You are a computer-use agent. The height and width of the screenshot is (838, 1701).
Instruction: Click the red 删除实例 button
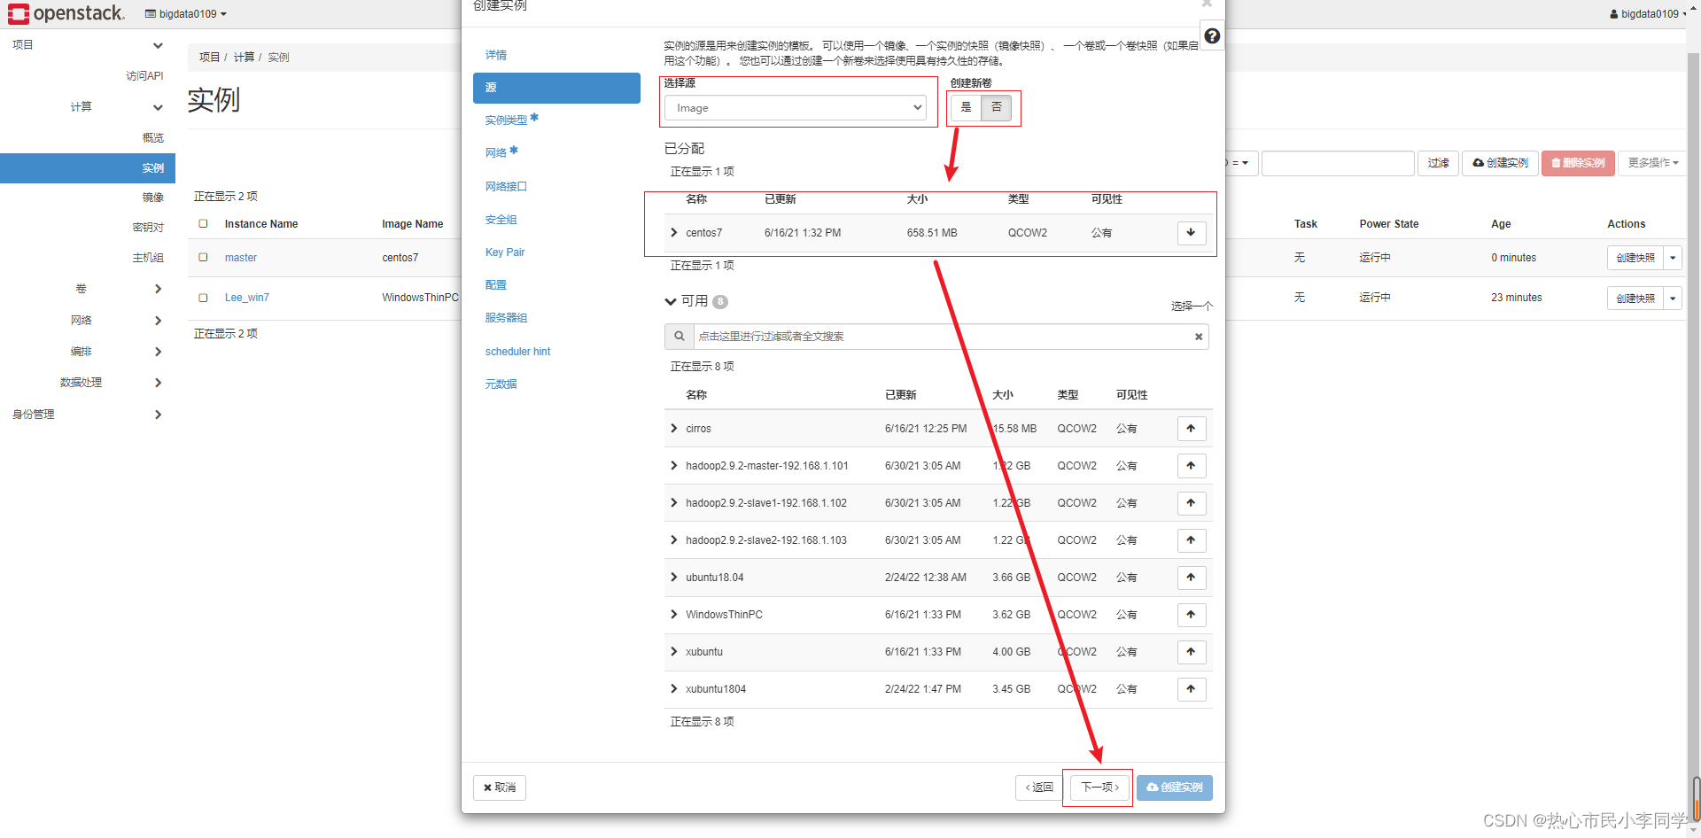point(1578,163)
